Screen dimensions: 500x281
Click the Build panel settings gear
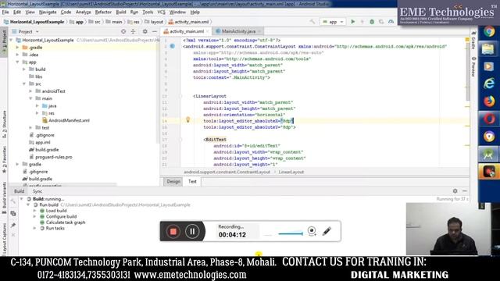[455, 190]
